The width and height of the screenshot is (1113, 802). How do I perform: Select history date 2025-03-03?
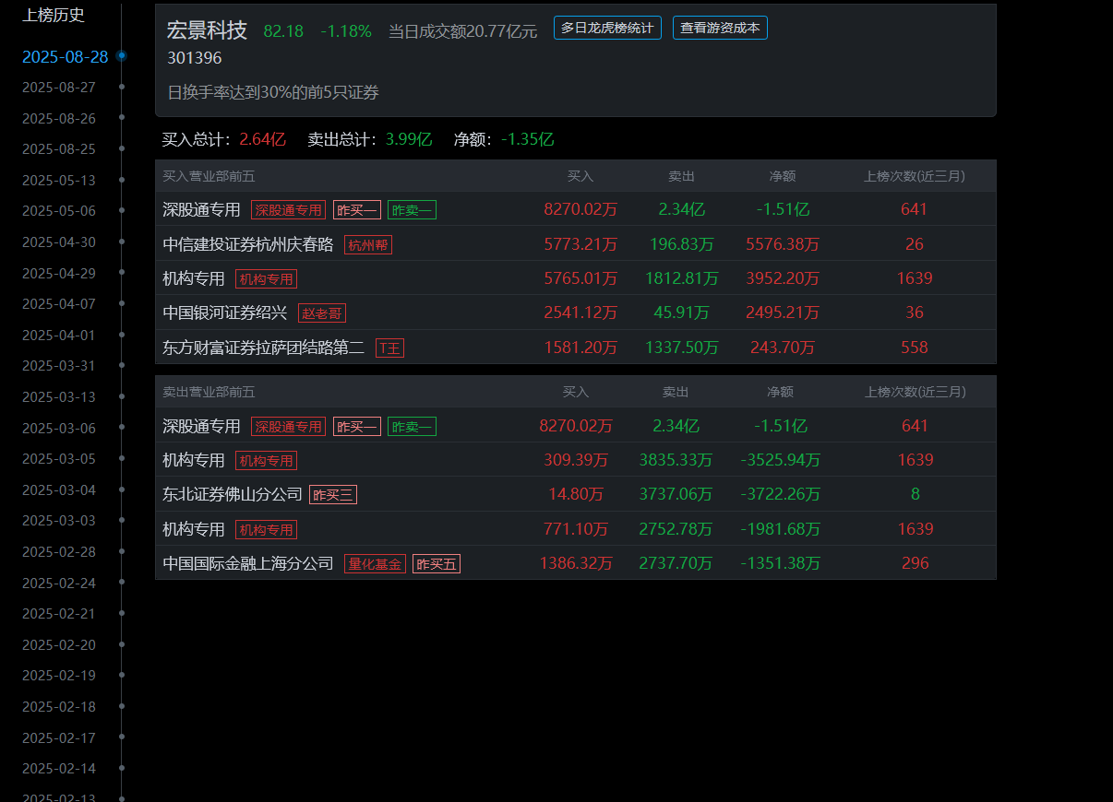coord(58,521)
